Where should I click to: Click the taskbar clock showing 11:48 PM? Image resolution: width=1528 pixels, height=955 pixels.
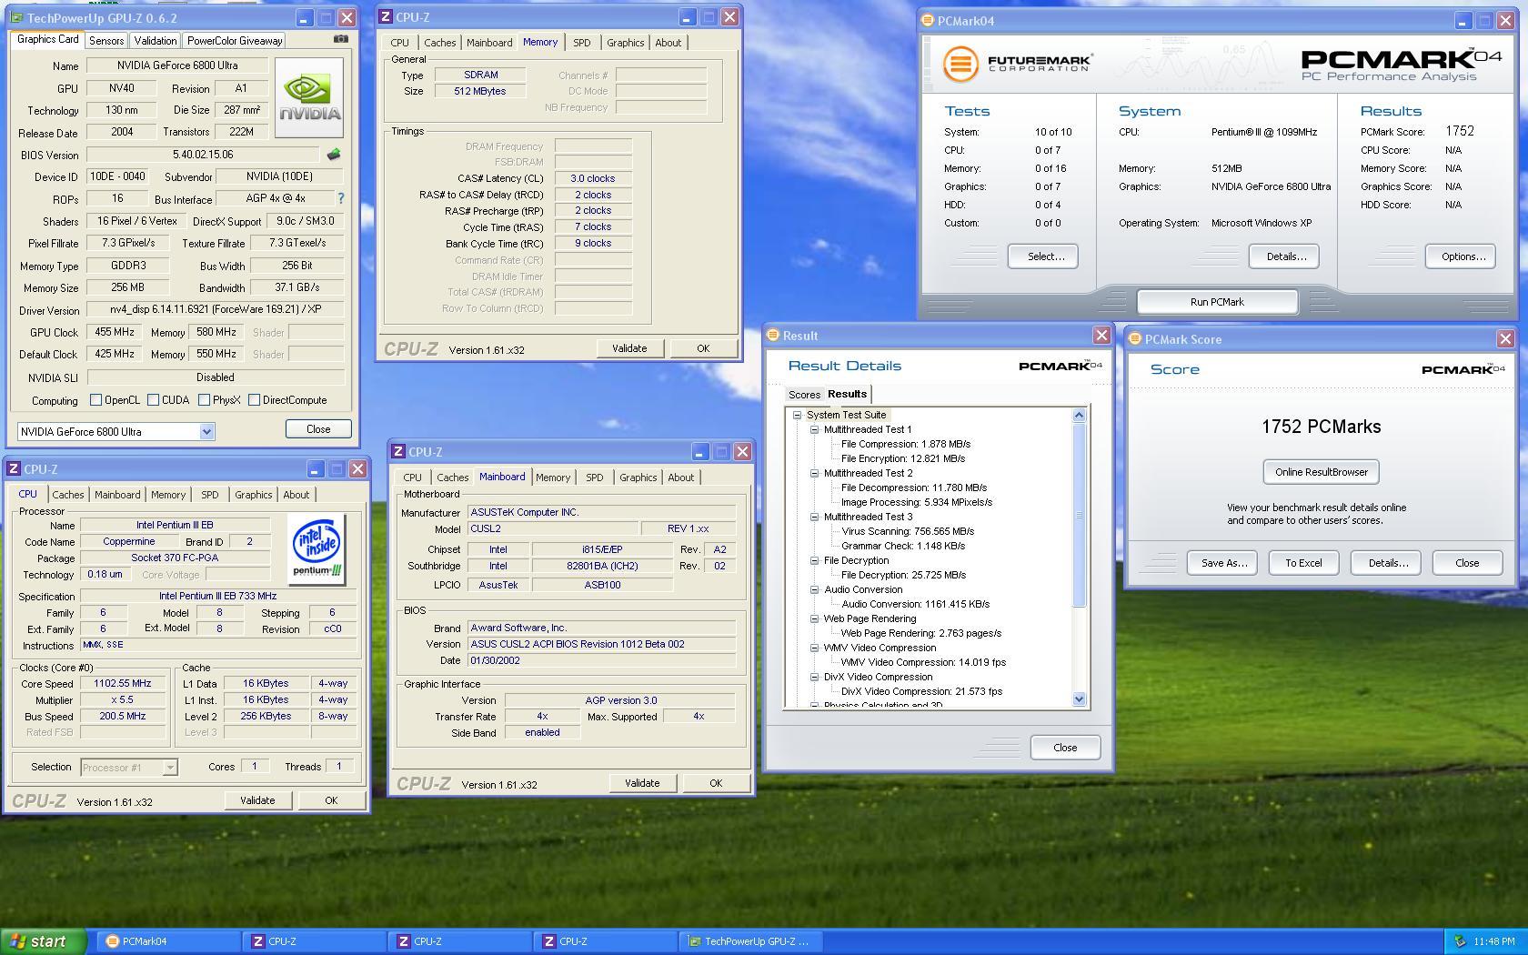(x=1494, y=941)
